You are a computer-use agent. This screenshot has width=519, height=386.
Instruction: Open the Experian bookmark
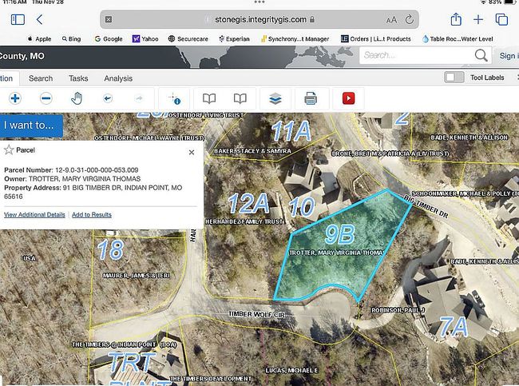click(234, 39)
